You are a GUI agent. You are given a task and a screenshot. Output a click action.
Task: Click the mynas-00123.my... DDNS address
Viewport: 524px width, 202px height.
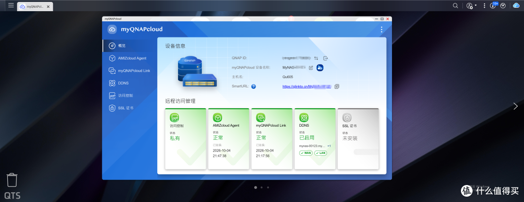(312, 146)
